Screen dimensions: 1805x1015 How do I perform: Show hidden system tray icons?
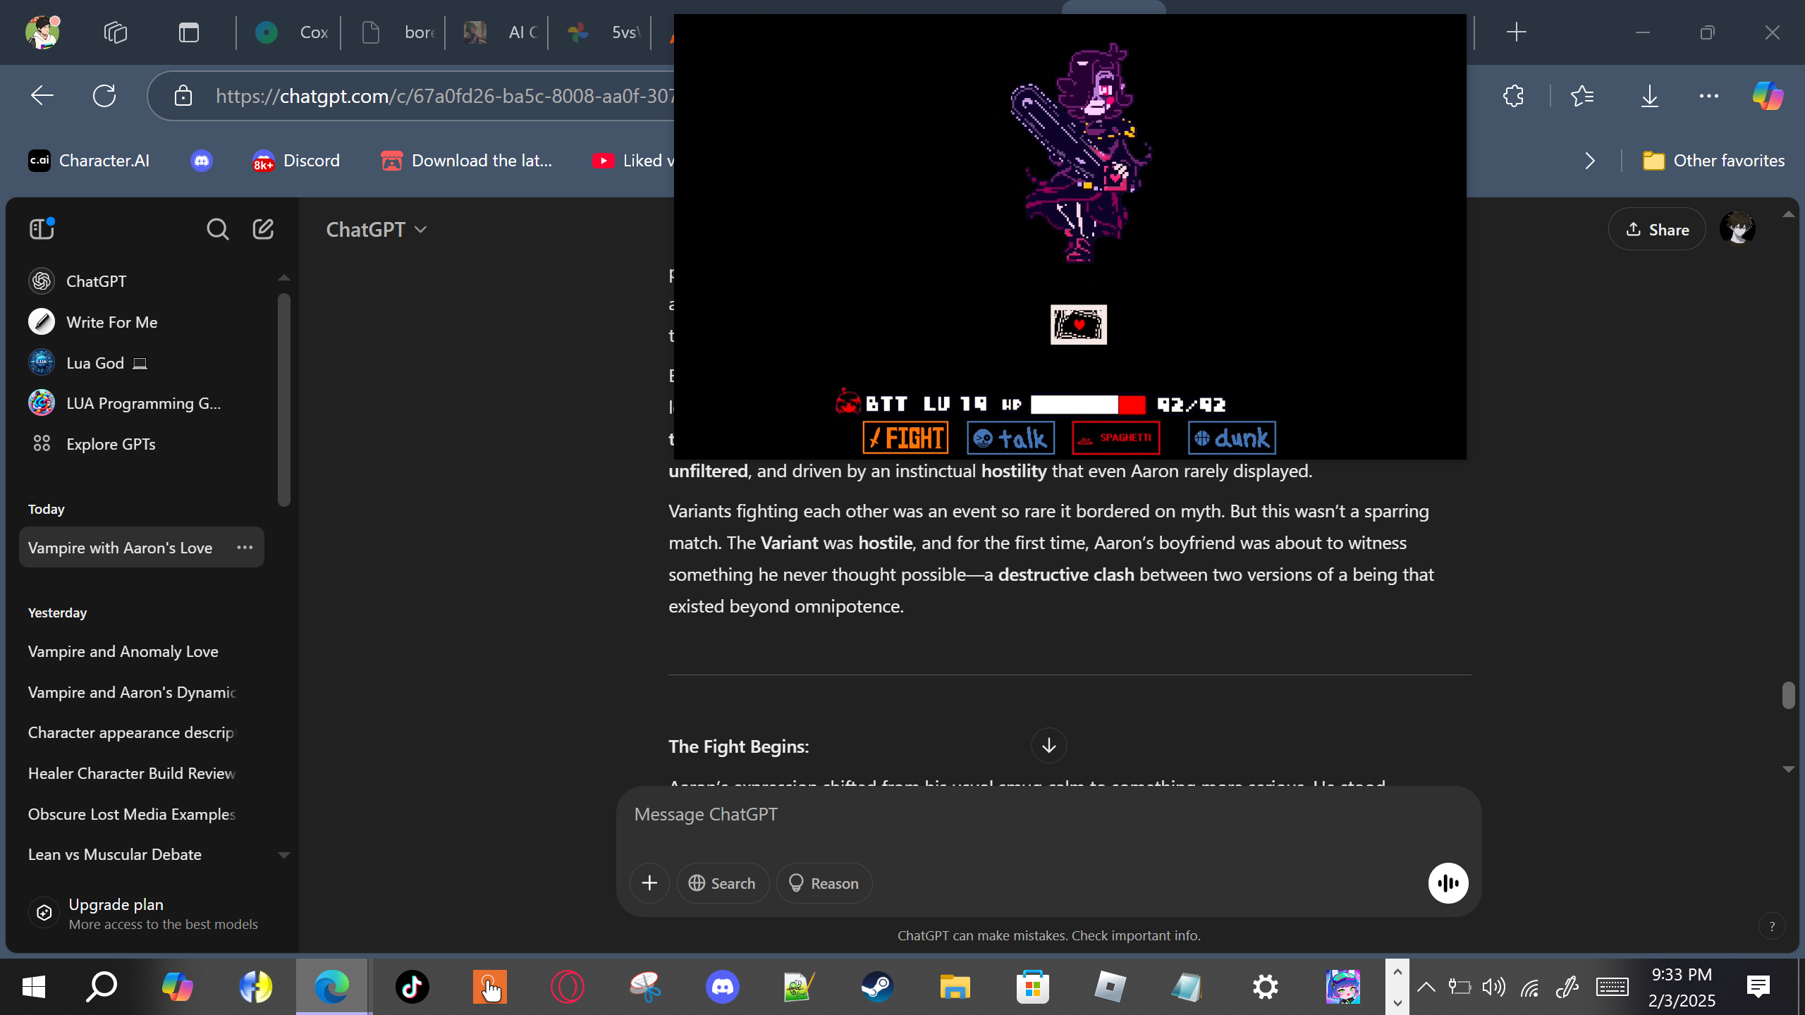point(1426,987)
